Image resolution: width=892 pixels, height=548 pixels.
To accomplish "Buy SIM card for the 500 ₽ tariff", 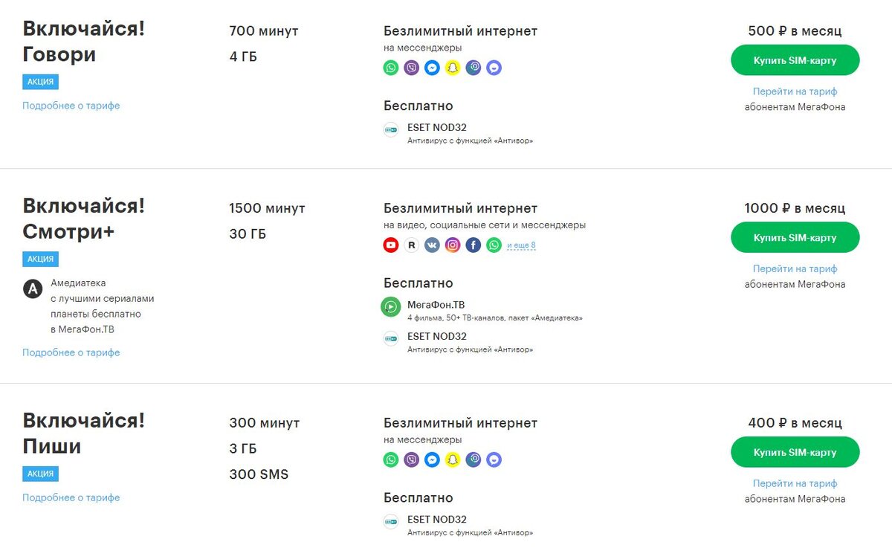I will [x=795, y=60].
